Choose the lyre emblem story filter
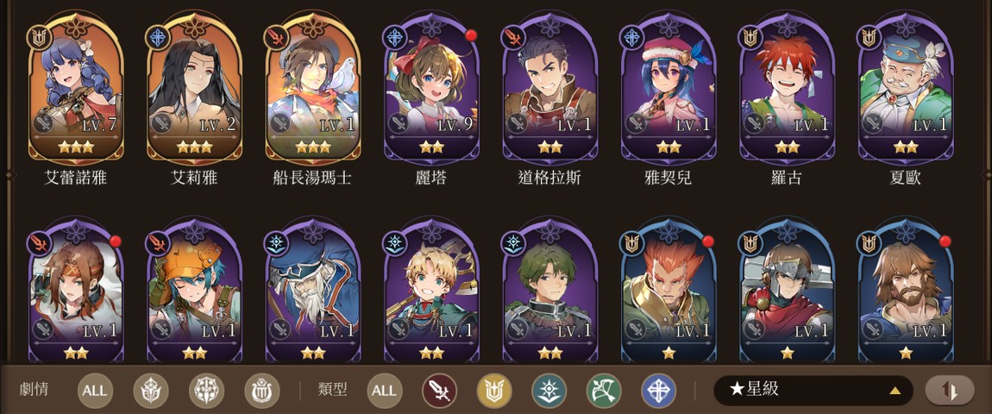Image resolution: width=992 pixels, height=414 pixels. 262,391
